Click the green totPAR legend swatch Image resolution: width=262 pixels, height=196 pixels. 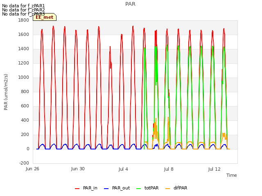tap(139, 189)
